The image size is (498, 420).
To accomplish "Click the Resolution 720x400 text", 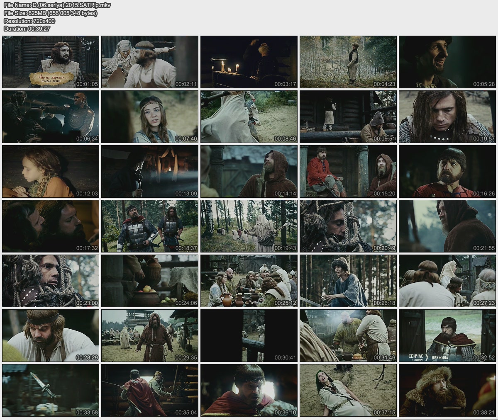I will pyautogui.click(x=29, y=21).
